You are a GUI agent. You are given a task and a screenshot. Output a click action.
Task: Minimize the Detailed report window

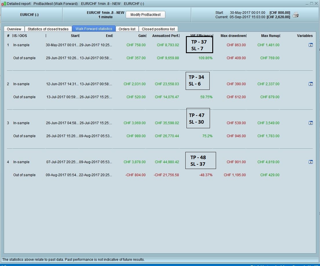pos(307,4)
